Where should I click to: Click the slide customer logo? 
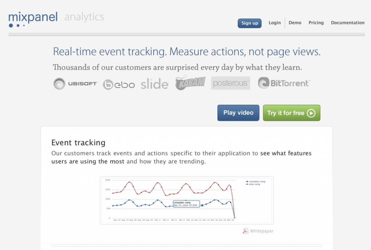[154, 84]
